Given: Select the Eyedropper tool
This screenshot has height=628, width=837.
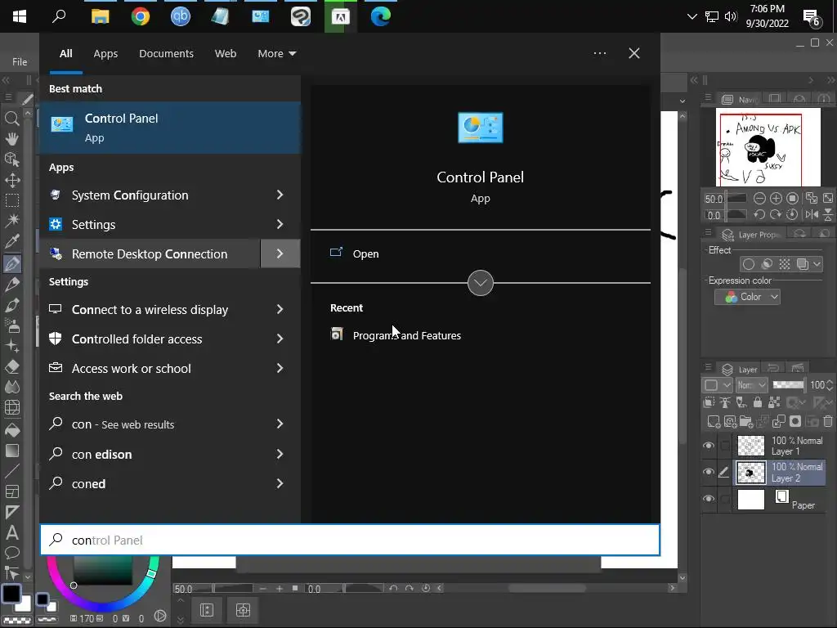Looking at the screenshot, I should [11, 241].
